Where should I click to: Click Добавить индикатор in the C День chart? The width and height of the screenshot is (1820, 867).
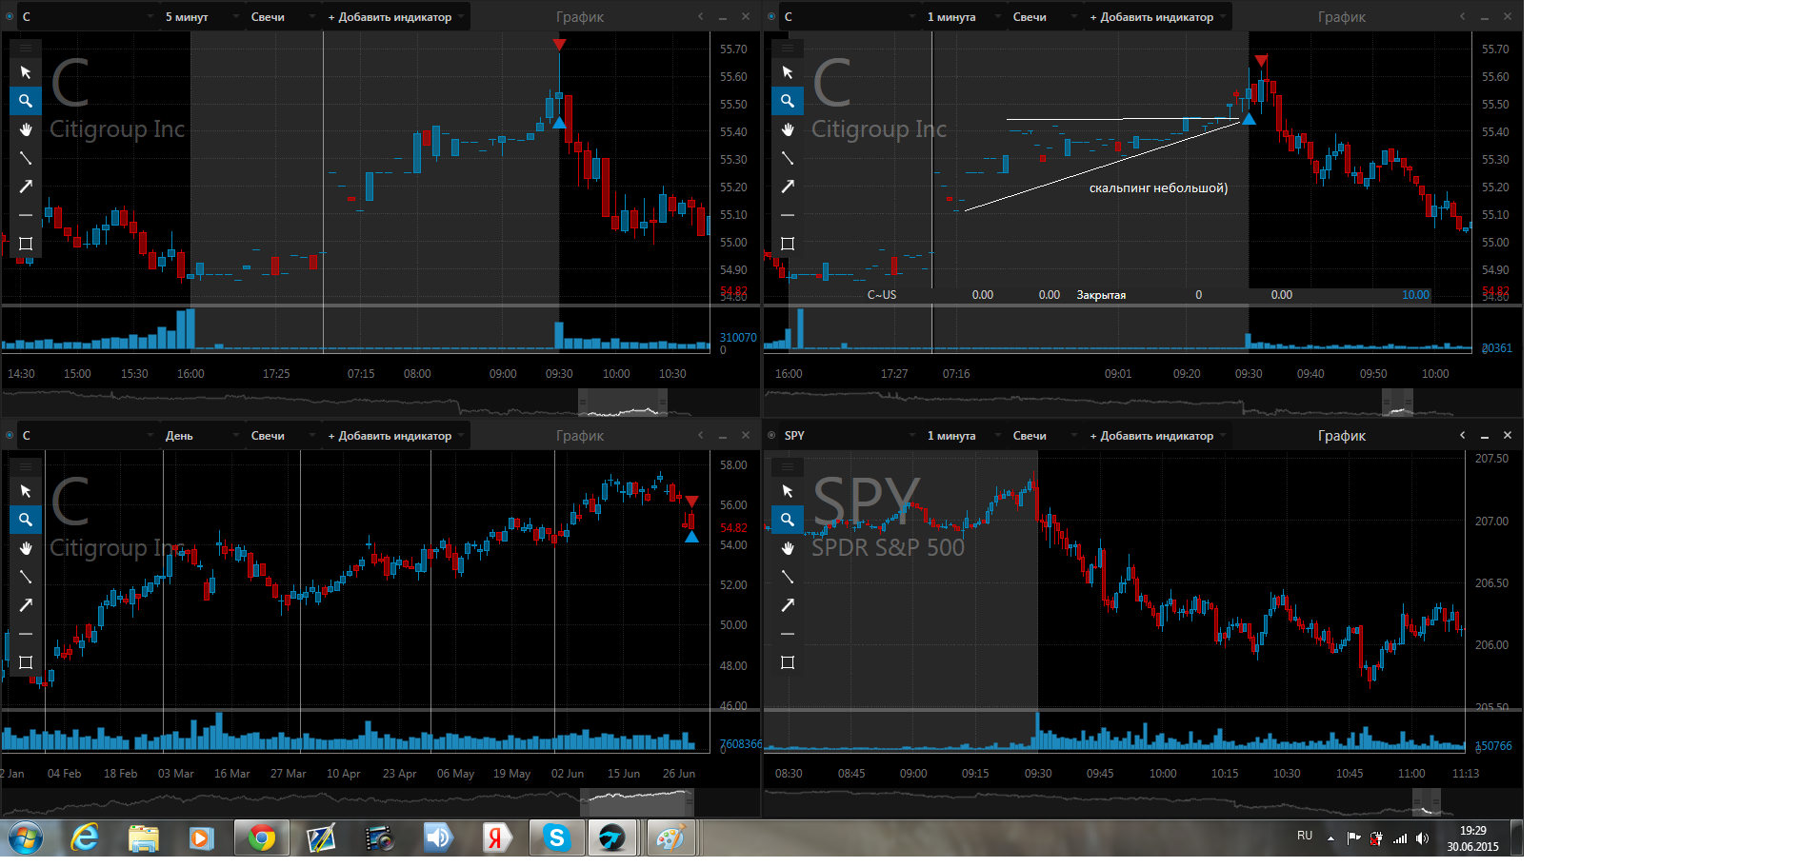click(394, 436)
